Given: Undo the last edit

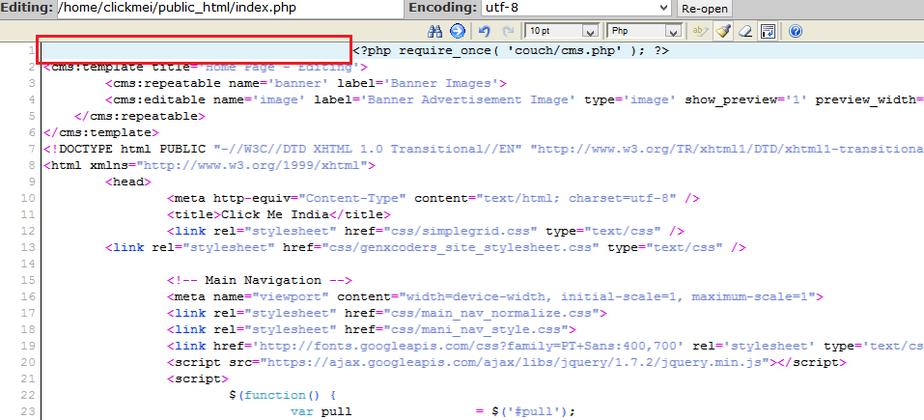Looking at the screenshot, I should pyautogui.click(x=485, y=31).
